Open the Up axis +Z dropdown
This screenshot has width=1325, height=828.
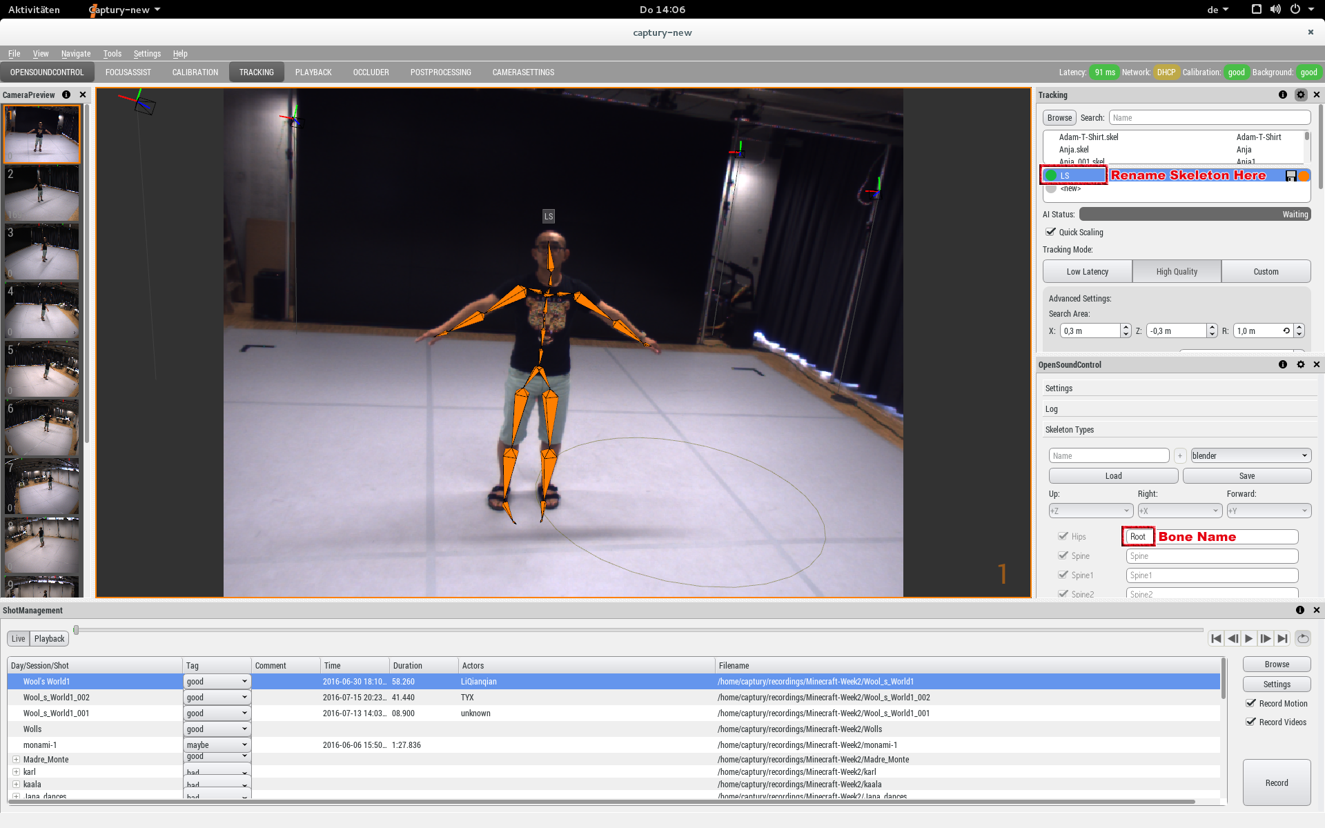coord(1091,511)
